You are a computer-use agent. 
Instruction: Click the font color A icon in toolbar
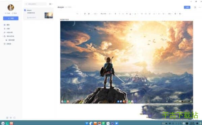tap(131, 14)
